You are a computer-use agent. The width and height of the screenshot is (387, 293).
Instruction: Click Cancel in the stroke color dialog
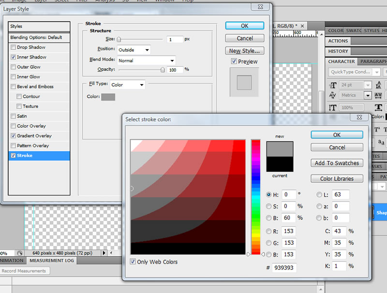pyautogui.click(x=337, y=147)
